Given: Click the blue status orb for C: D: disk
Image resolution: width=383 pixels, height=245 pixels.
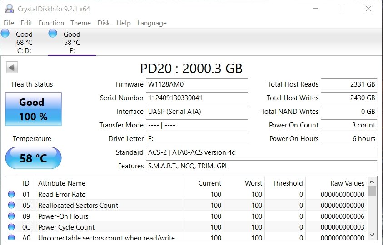Looking at the screenshot, I should coord(5,34).
